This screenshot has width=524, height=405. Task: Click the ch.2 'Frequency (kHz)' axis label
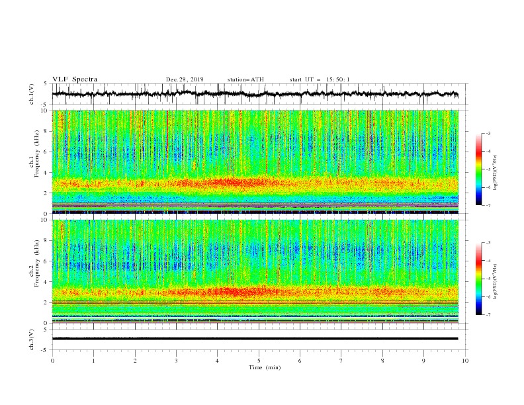pyautogui.click(x=37, y=263)
